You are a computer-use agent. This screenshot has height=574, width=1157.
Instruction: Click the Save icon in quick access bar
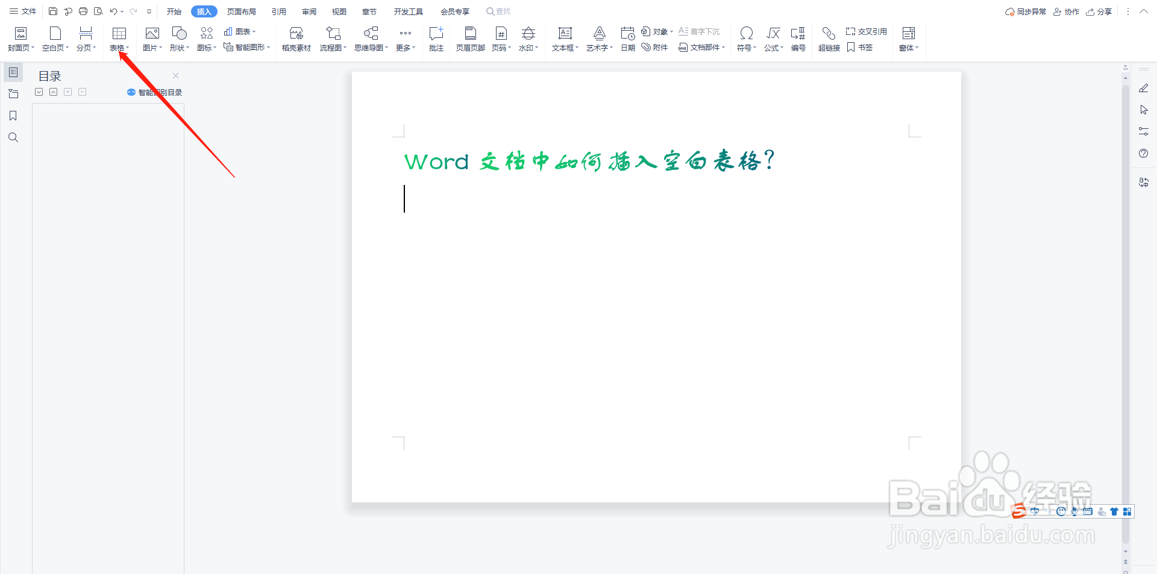tap(53, 11)
